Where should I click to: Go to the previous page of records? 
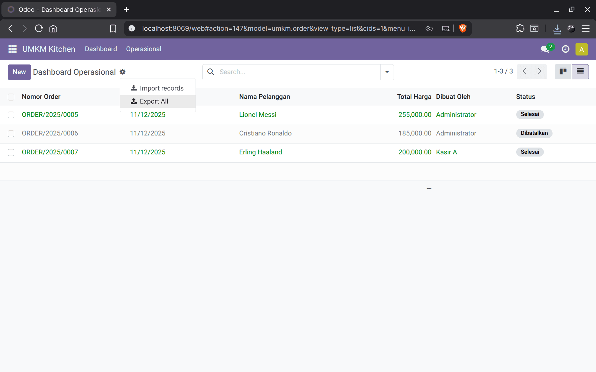point(524,72)
